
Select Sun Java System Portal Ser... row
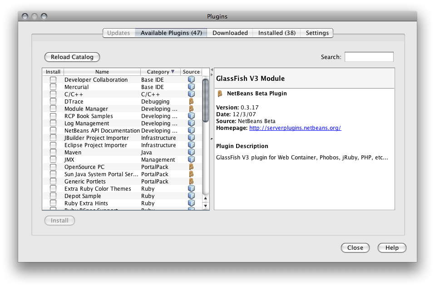point(122,174)
